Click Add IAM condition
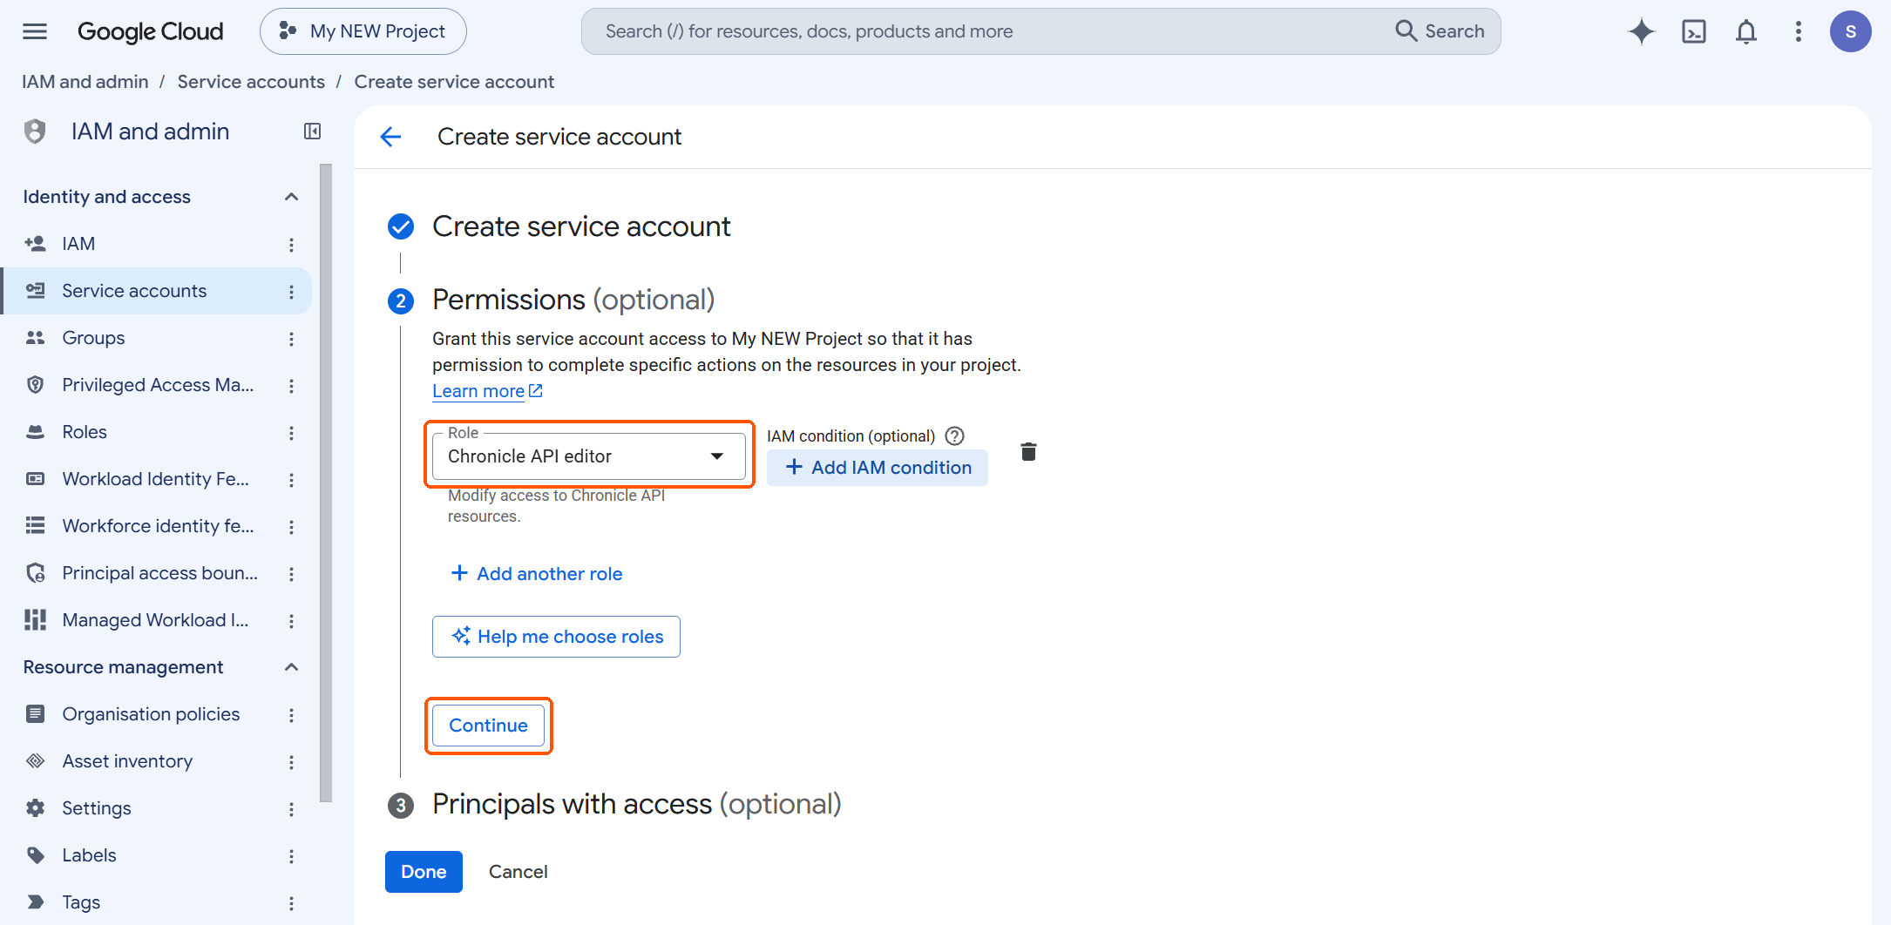 (878, 468)
